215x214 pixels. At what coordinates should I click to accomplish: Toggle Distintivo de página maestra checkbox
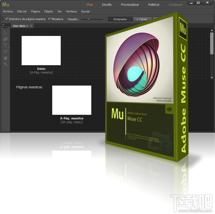6,19
